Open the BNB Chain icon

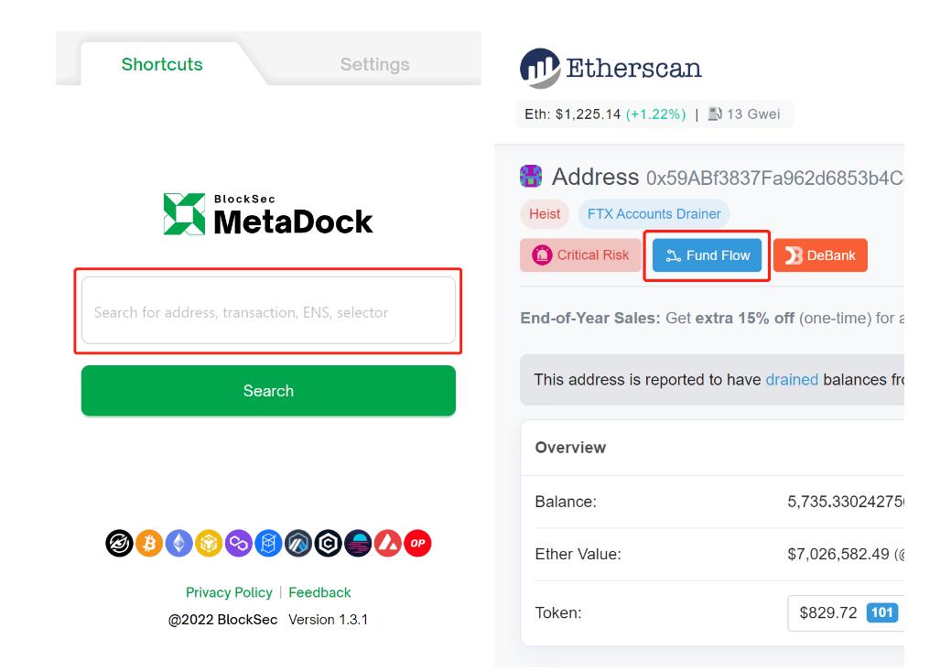coord(209,544)
